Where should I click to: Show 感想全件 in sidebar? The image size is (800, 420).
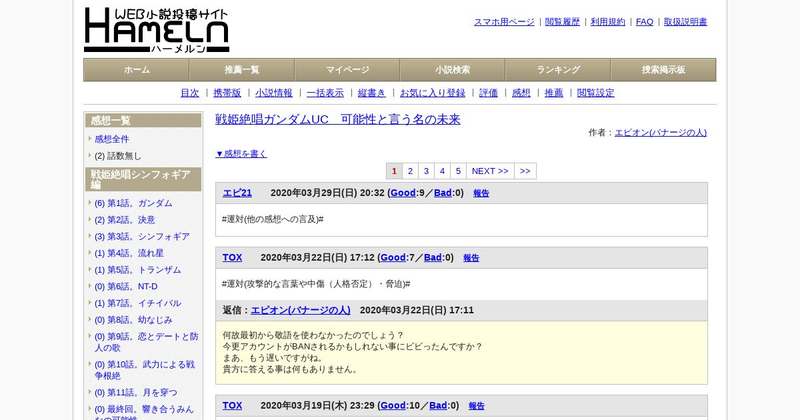coord(112,139)
